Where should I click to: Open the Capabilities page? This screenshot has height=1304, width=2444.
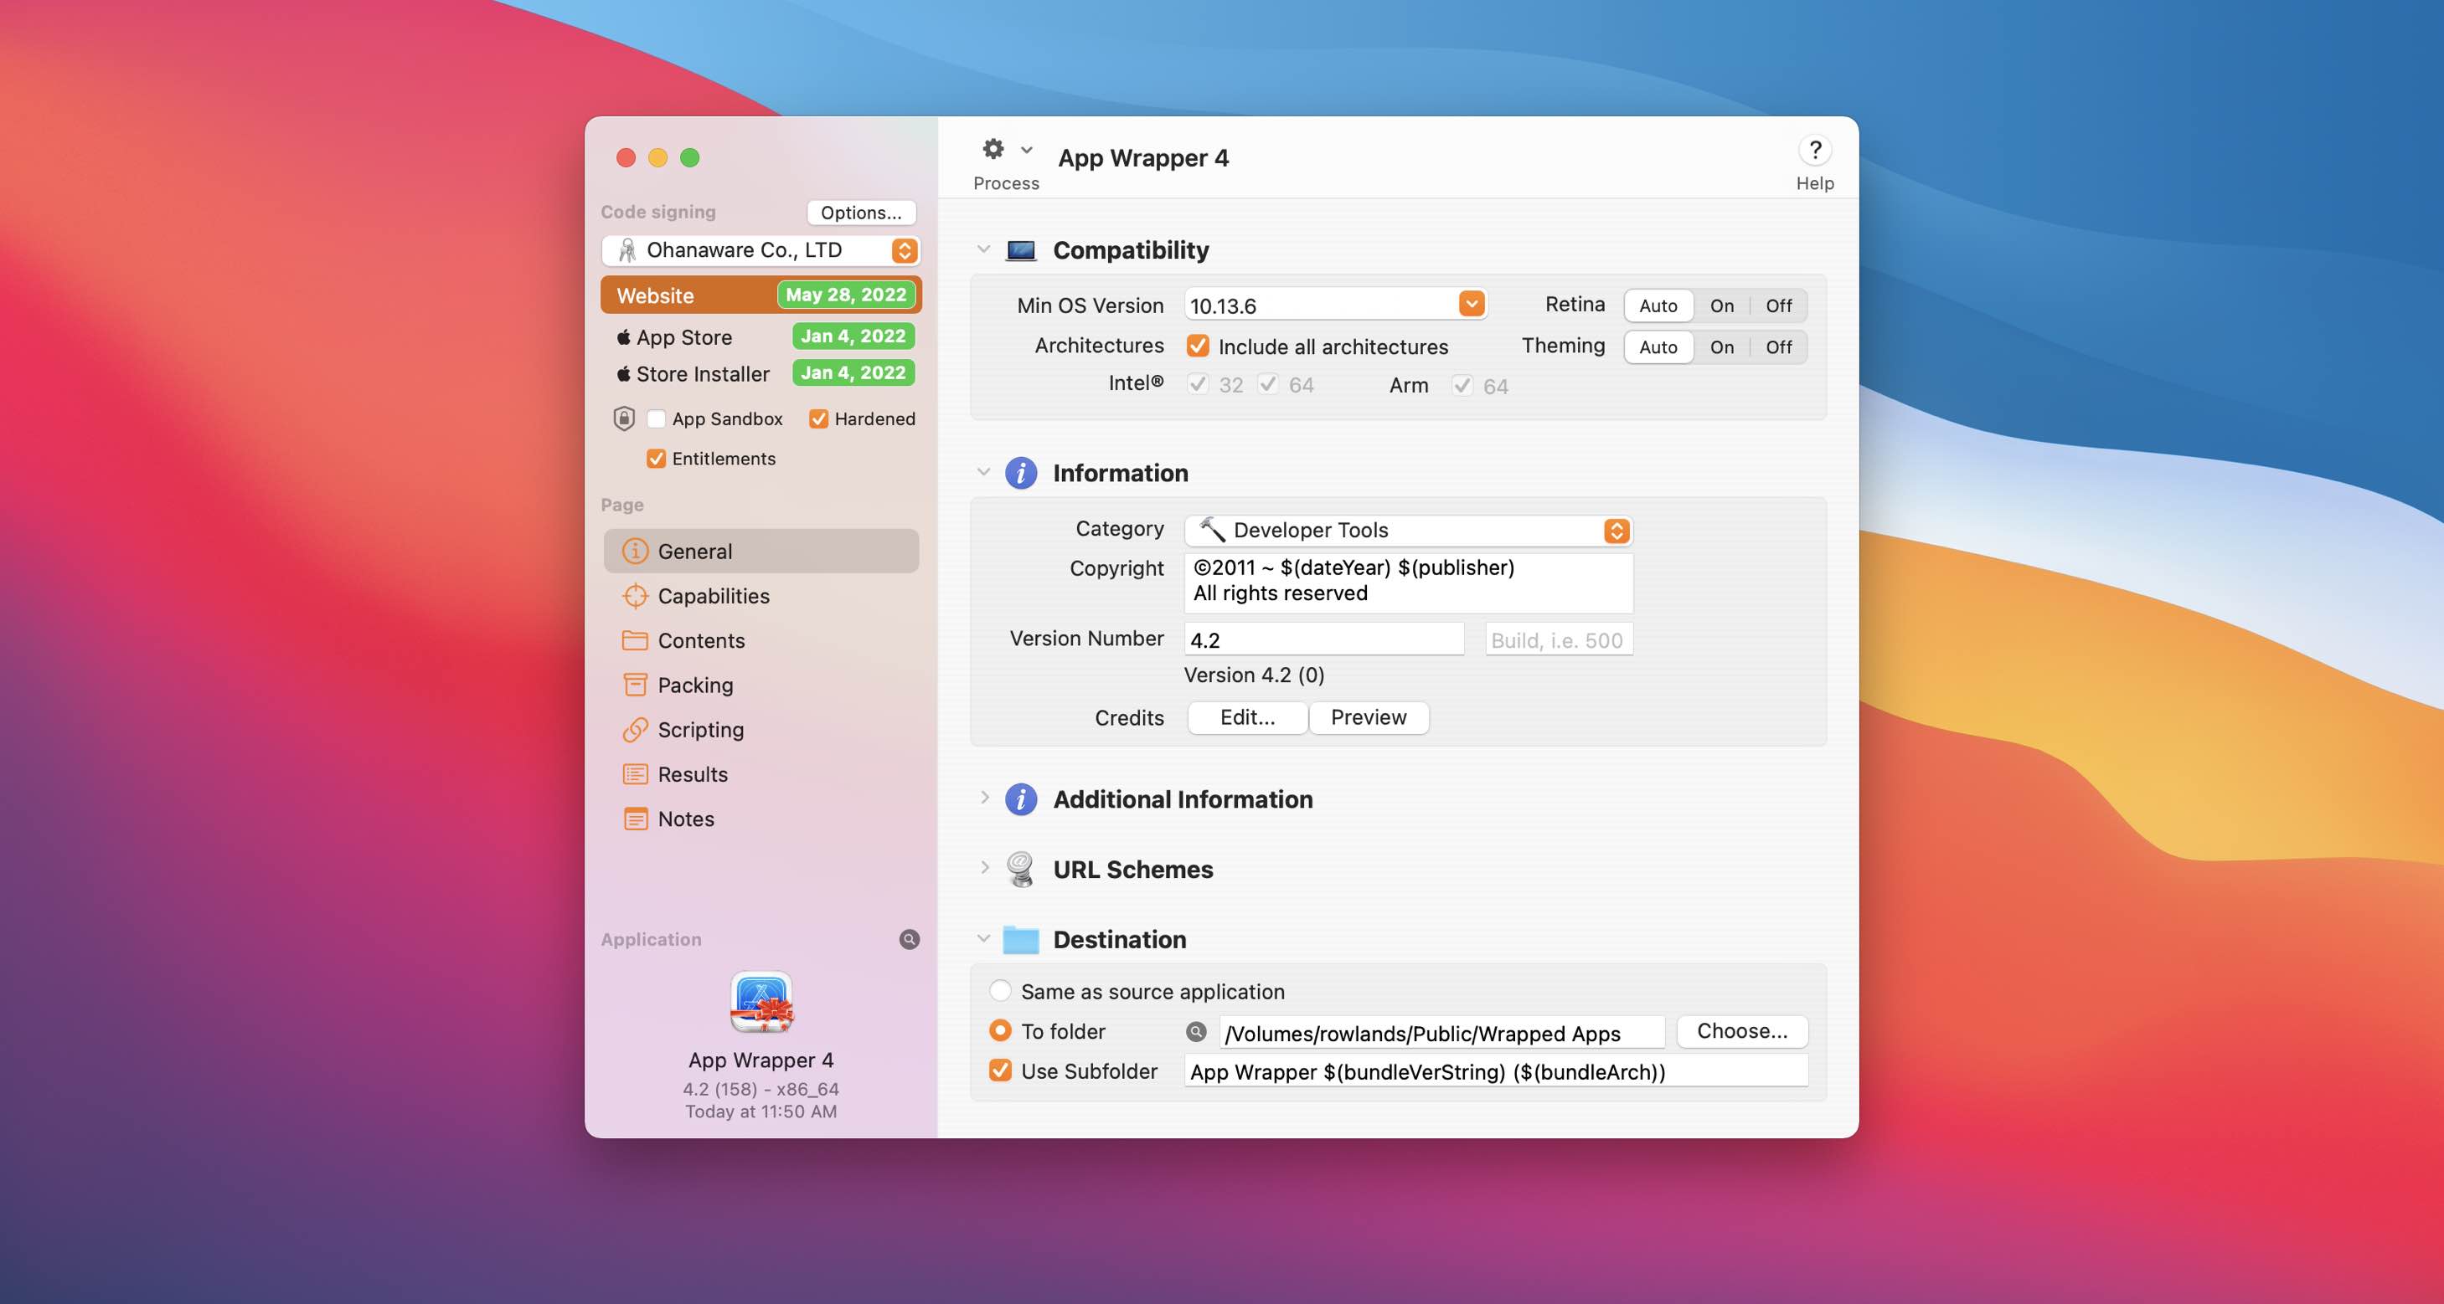point(761,596)
